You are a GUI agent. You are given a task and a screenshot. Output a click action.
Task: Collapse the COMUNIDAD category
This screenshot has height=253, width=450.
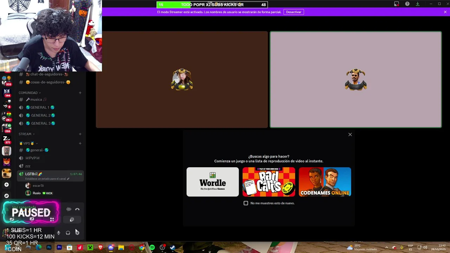pos(30,93)
